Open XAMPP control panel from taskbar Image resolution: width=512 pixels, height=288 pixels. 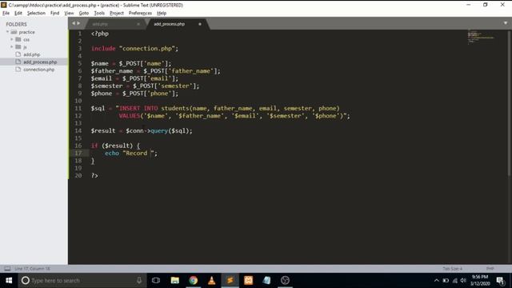[248, 281]
